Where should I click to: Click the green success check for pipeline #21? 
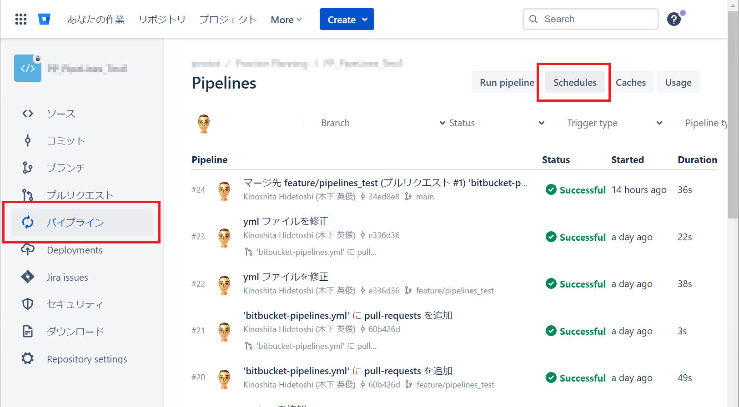point(551,331)
